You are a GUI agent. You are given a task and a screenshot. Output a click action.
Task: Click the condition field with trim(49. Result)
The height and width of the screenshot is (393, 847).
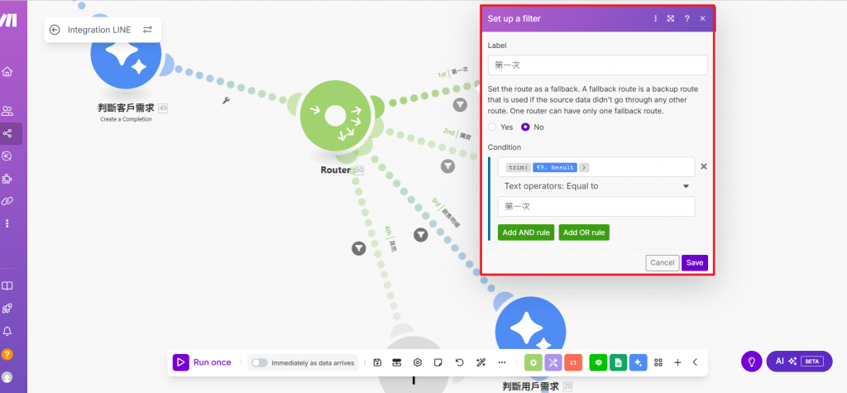pos(596,167)
